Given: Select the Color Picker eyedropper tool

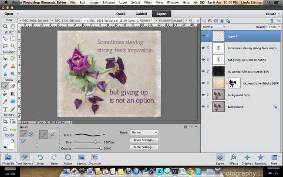Looking at the screenshot, I should click(x=5, y=102).
